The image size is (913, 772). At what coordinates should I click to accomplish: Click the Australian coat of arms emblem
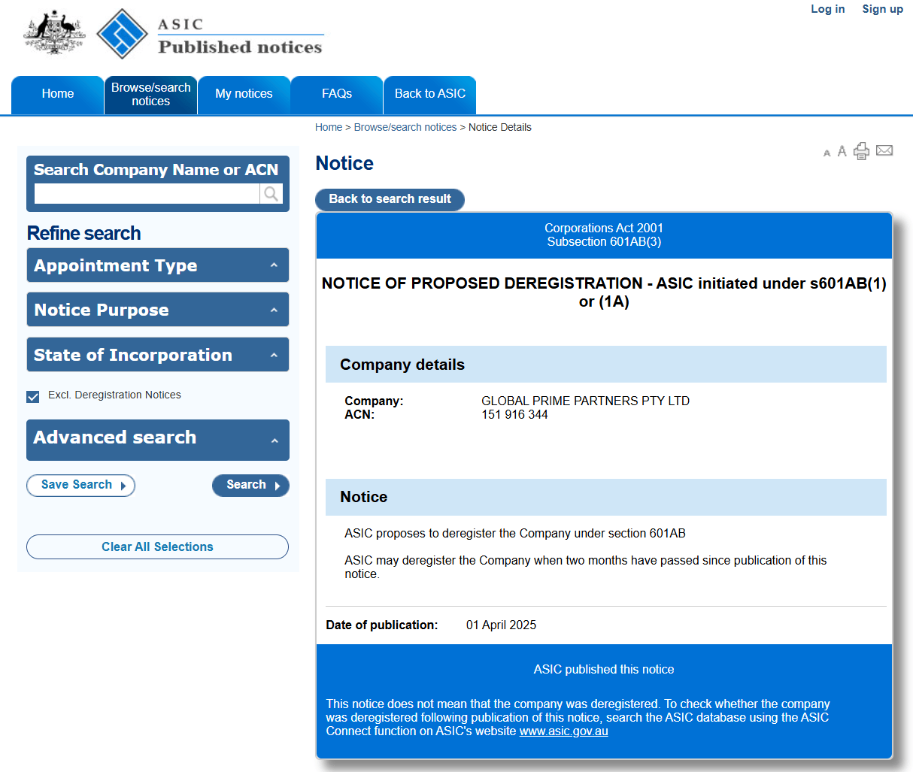click(x=54, y=32)
